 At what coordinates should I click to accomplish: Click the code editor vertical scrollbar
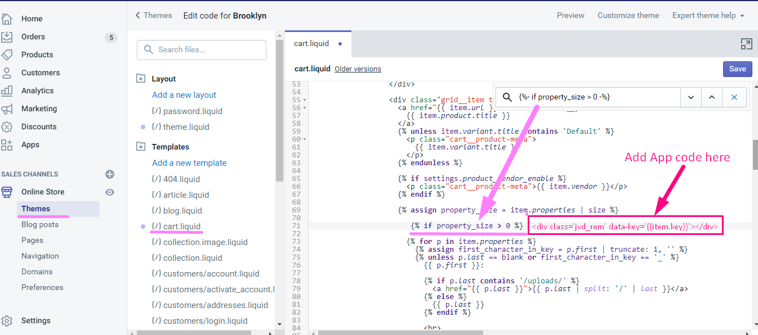pyautogui.click(x=755, y=155)
